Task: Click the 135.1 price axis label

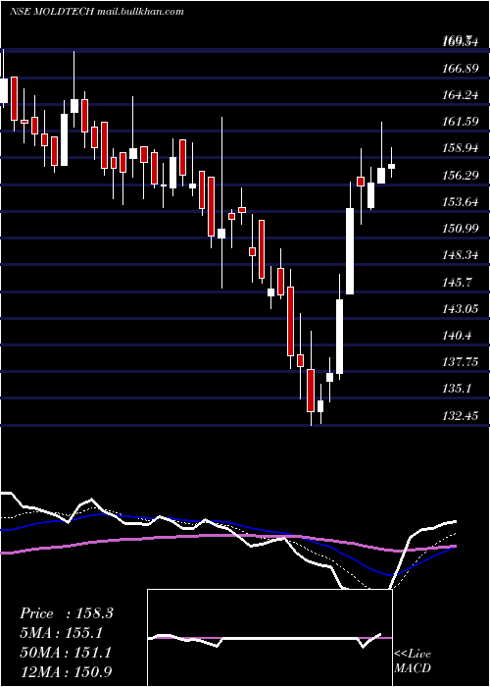Action: 457,389
